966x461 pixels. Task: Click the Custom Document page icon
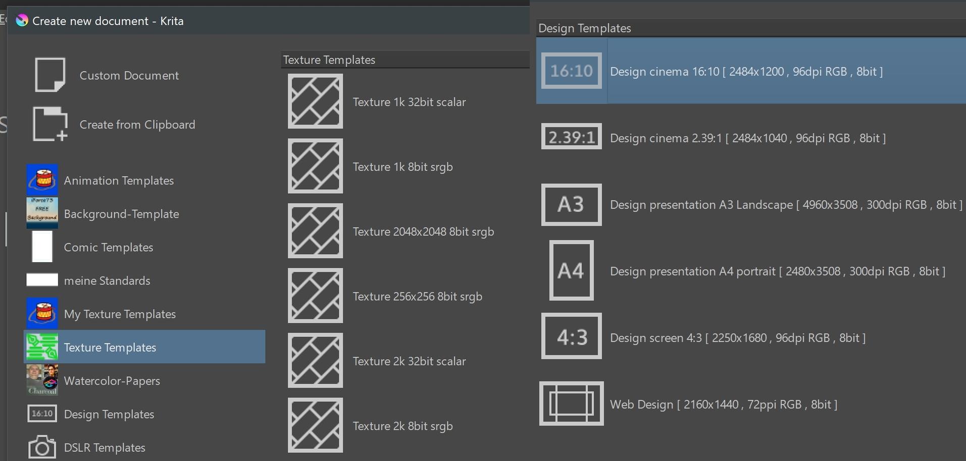[x=49, y=75]
